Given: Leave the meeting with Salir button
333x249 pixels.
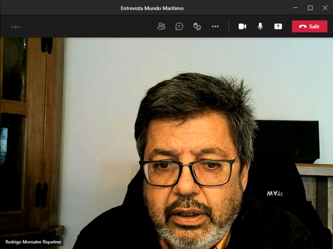Looking at the screenshot, I should point(309,26).
